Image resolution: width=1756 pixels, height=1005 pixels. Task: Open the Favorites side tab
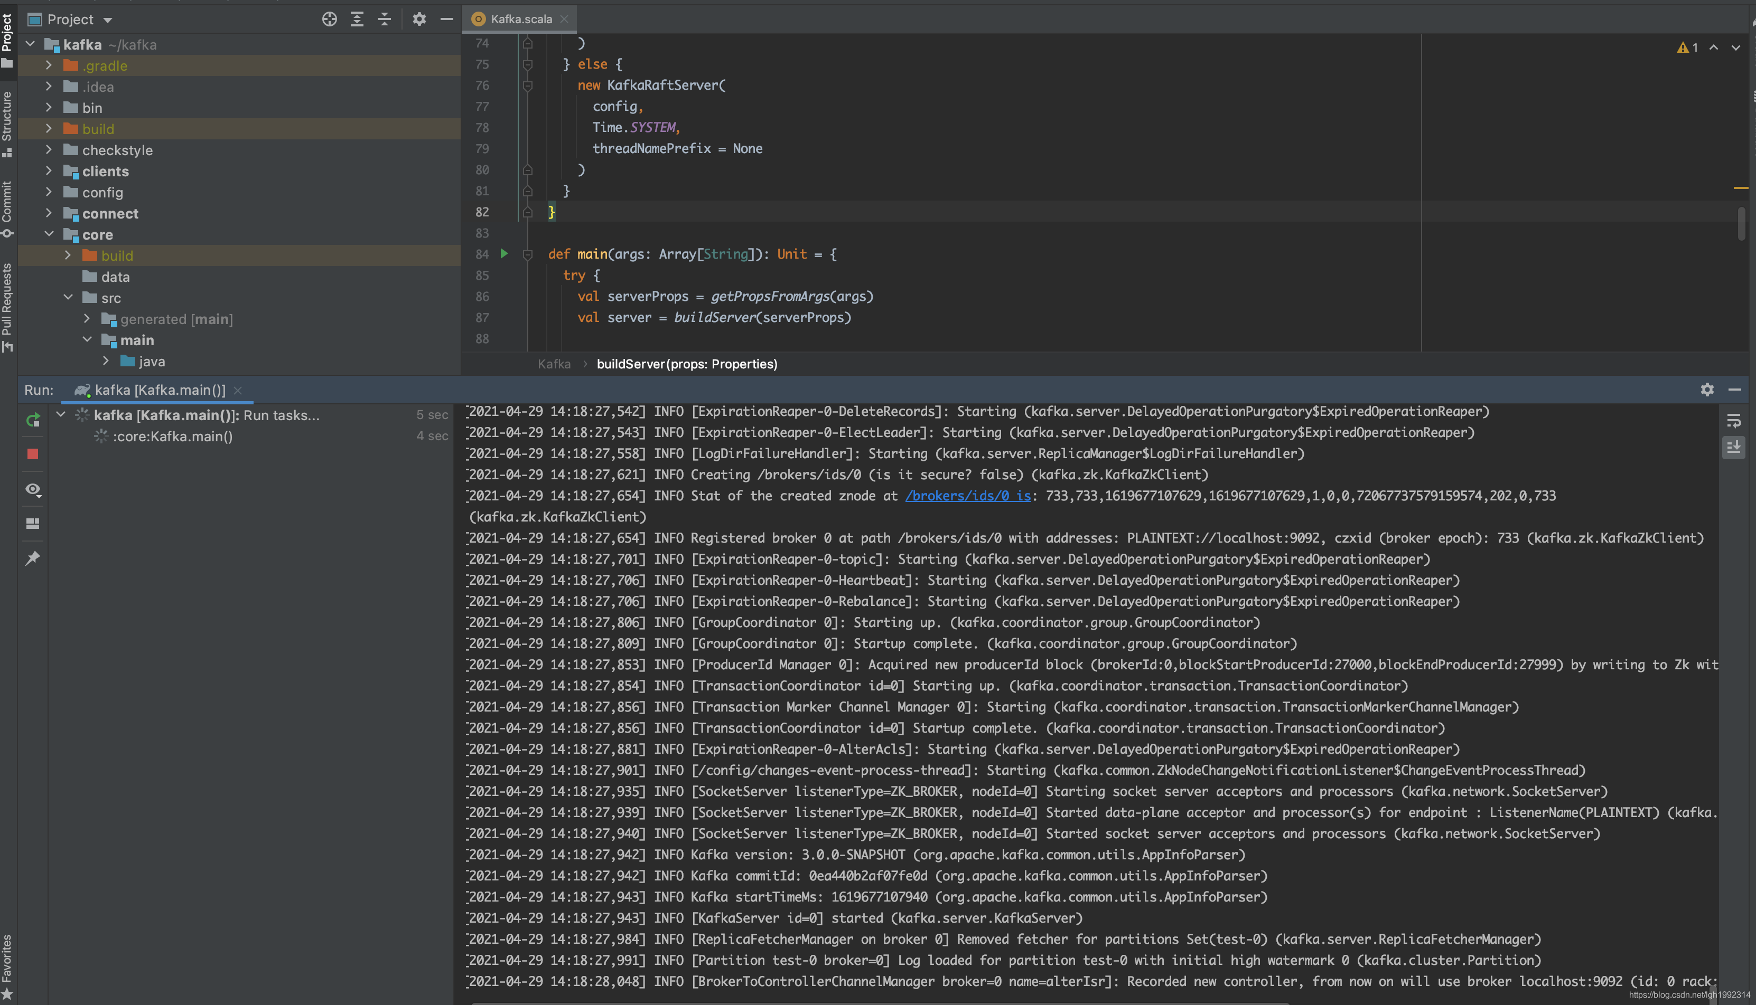(x=7, y=966)
